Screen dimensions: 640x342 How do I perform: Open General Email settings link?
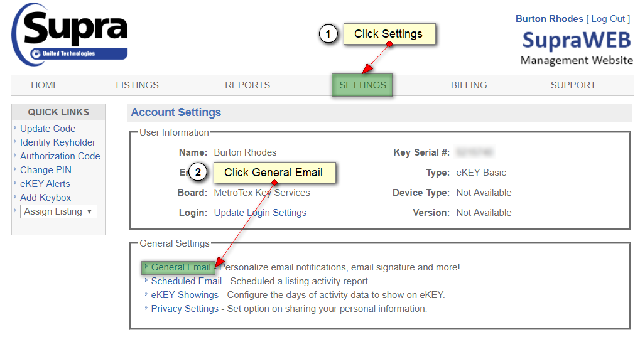(x=181, y=267)
